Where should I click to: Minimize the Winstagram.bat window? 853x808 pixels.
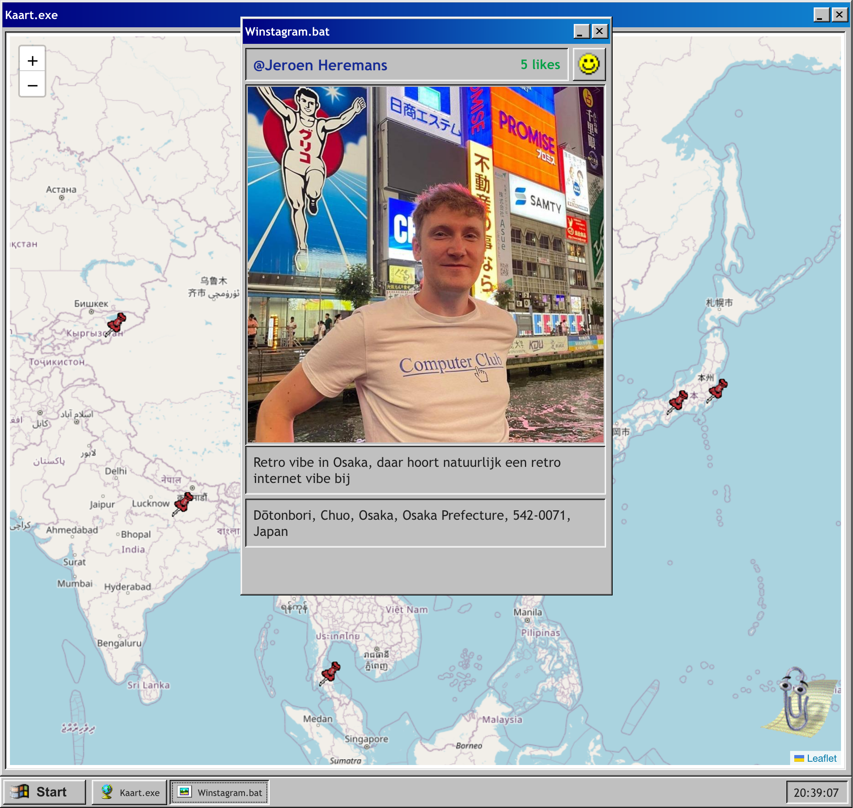click(x=581, y=31)
